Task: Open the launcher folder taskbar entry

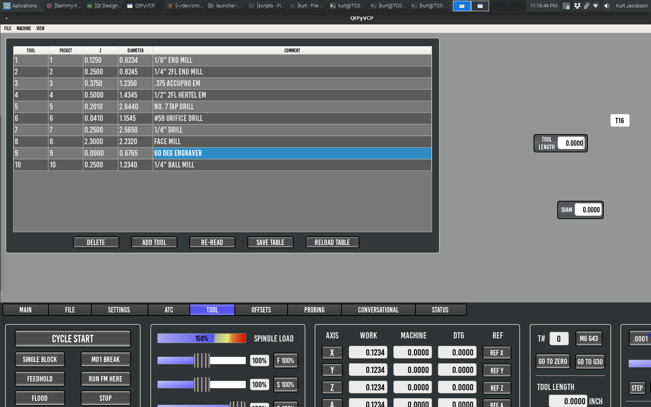Action: coord(226,6)
